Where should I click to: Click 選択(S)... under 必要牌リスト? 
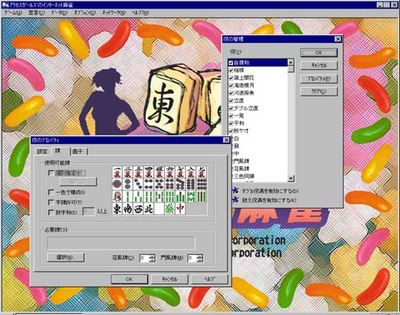click(x=66, y=258)
